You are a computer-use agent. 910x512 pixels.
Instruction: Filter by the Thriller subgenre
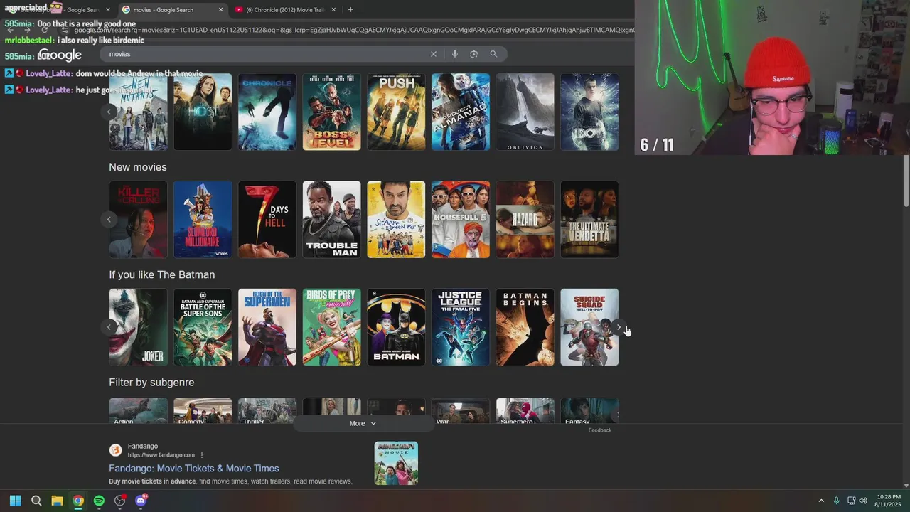click(267, 411)
